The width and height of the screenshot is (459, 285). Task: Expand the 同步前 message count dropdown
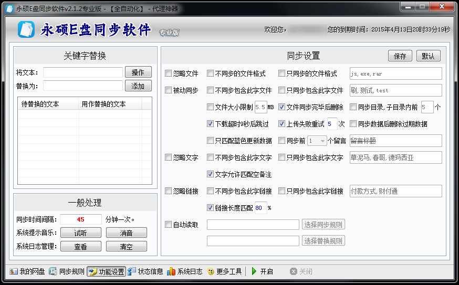(322, 141)
